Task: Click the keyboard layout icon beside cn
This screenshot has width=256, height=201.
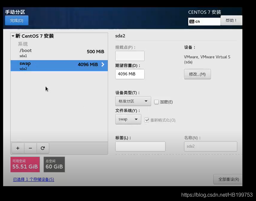Action: (192, 22)
